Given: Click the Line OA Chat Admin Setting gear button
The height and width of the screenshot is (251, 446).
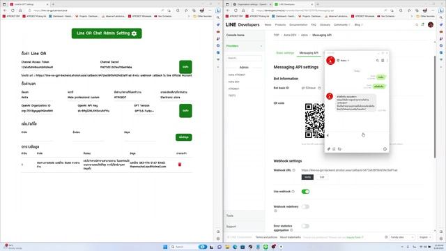Looking at the screenshot, I should pos(107,33).
